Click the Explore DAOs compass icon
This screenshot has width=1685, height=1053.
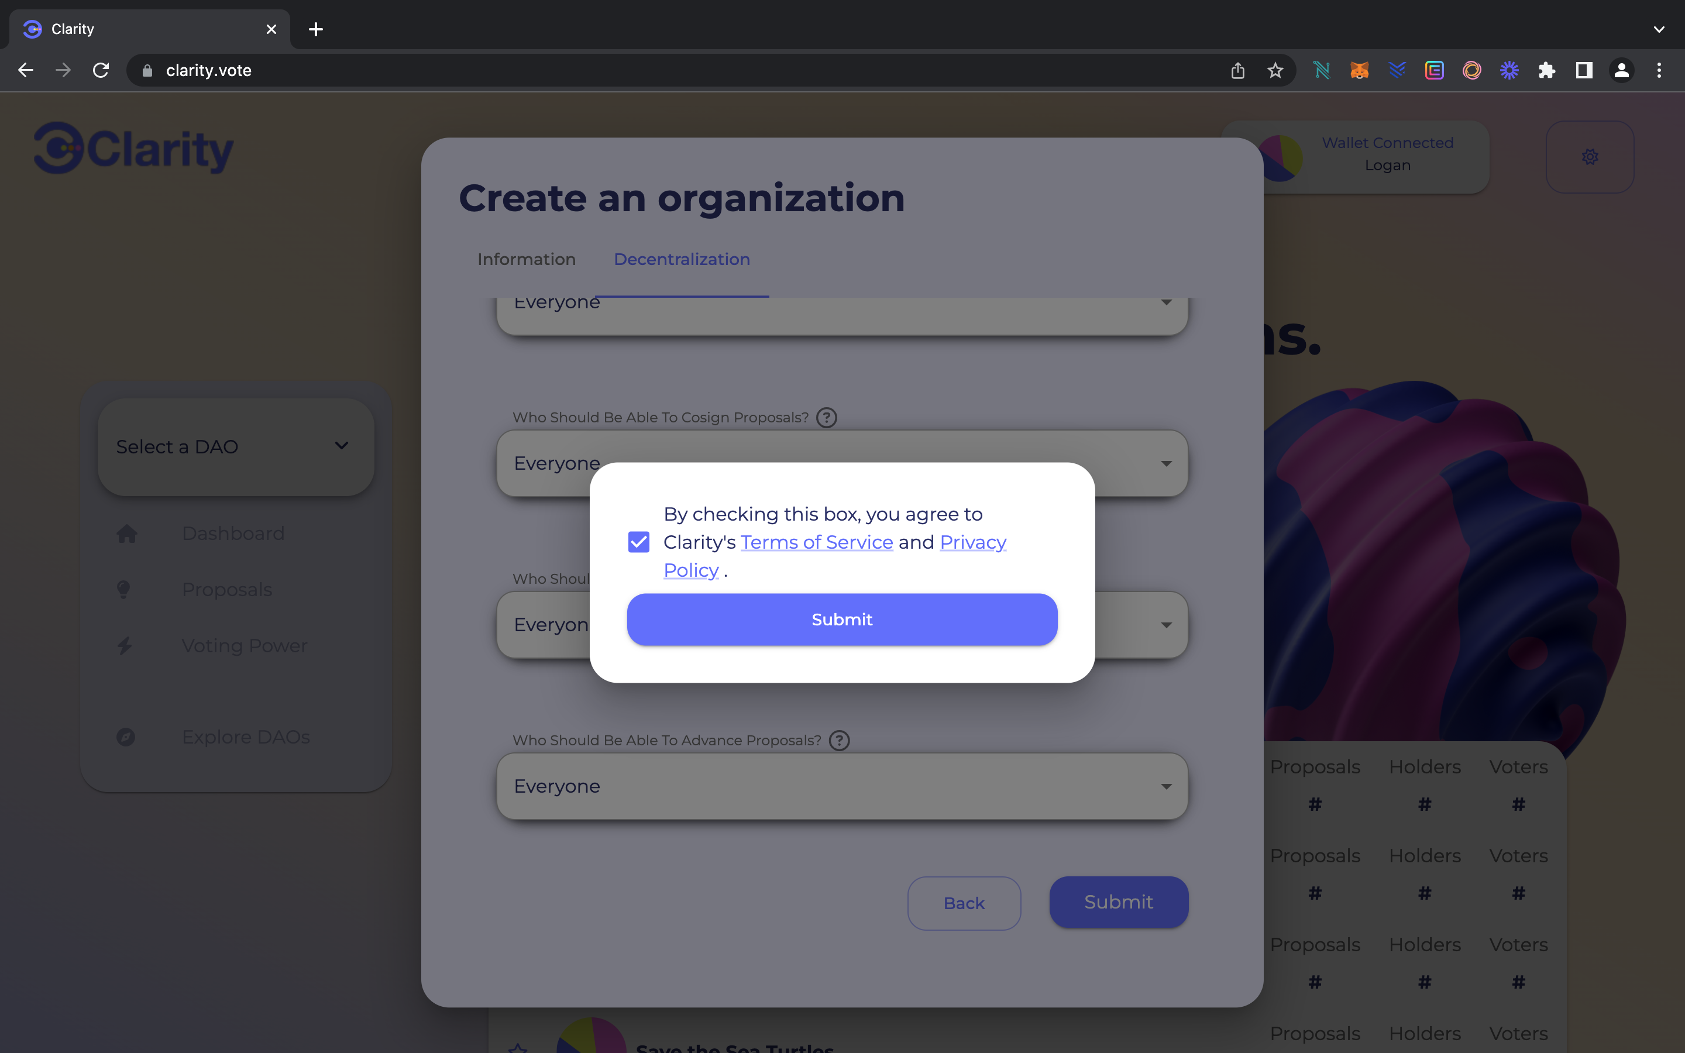coord(126,737)
